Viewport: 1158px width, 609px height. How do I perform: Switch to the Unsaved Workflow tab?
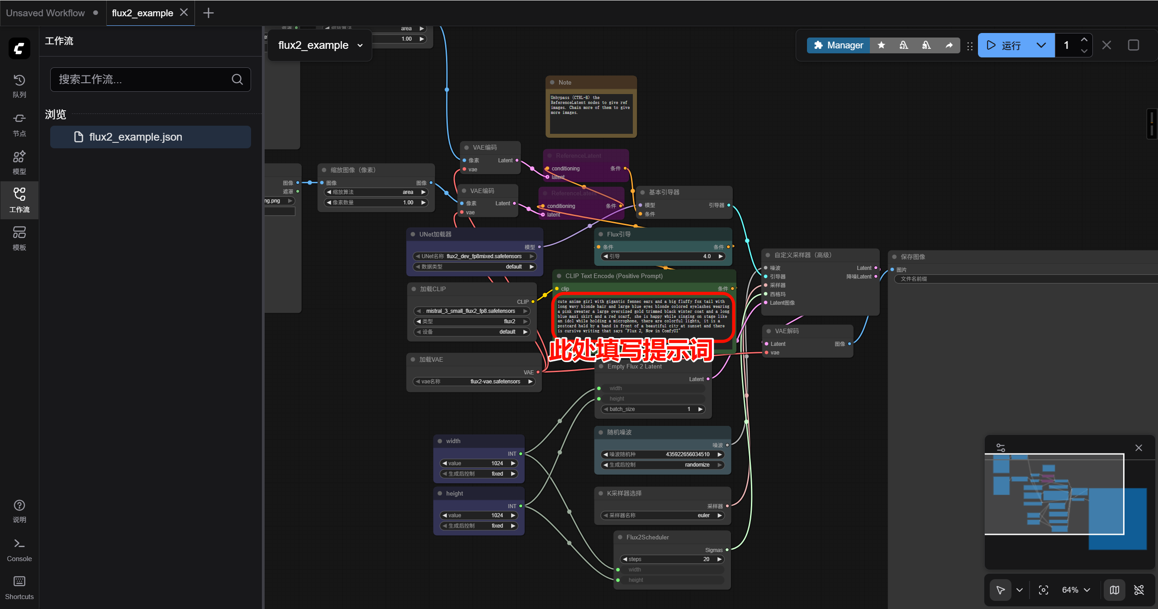[45, 13]
